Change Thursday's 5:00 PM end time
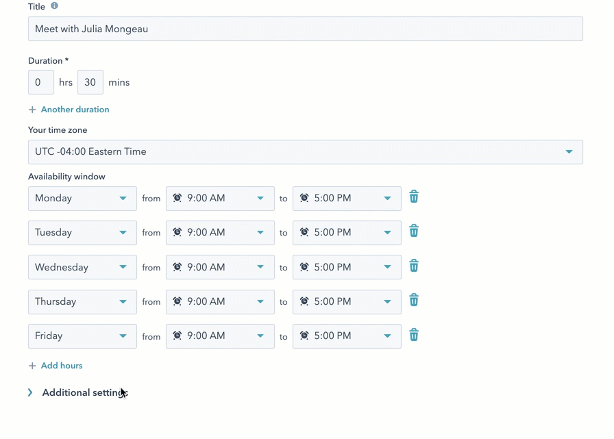Screen dimensions: 614x439 pos(347,301)
